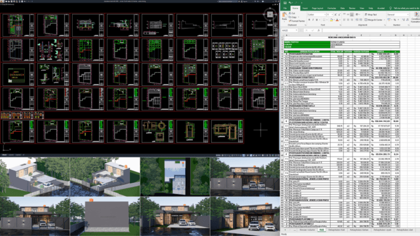Viewport: 420px width, 236px height.
Task: Switch to the Data ribbon tab
Action: tap(343, 9)
